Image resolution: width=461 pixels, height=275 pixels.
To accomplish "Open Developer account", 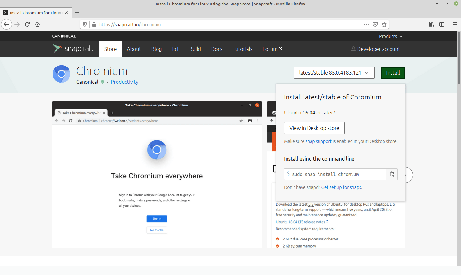I will (x=376, y=49).
